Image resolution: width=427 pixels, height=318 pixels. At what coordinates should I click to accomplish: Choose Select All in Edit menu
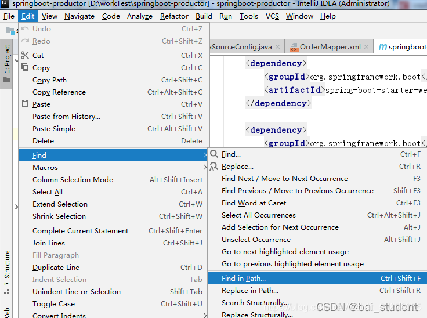point(113,192)
